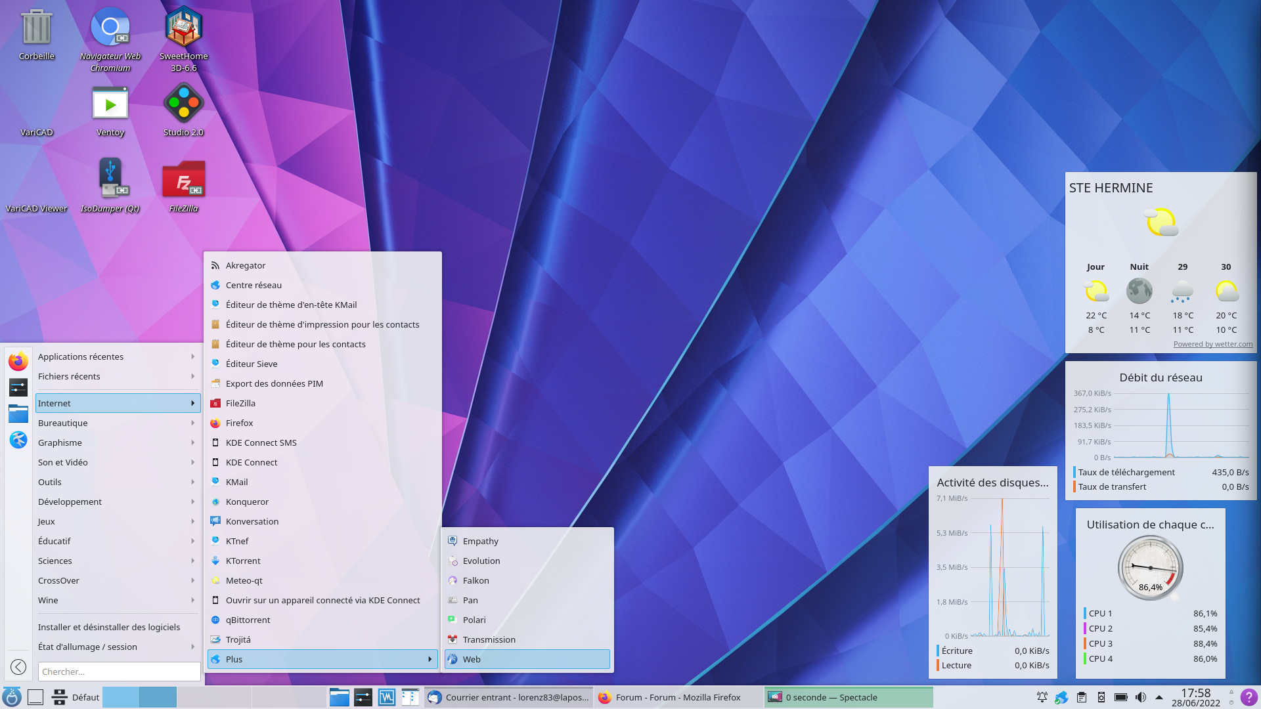Launch Evolution from Plus submenu

527,561
